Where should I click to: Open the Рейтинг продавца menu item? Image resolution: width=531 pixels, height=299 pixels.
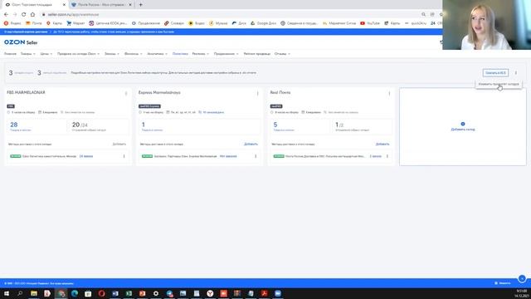coord(257,54)
